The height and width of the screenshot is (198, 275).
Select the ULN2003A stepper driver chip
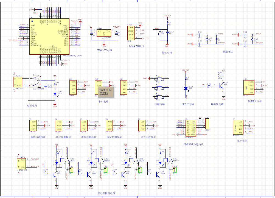click(x=191, y=128)
